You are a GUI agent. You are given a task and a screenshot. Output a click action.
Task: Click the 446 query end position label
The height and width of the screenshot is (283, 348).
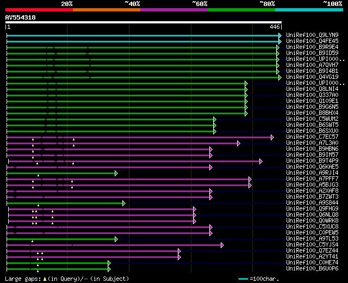click(275, 27)
